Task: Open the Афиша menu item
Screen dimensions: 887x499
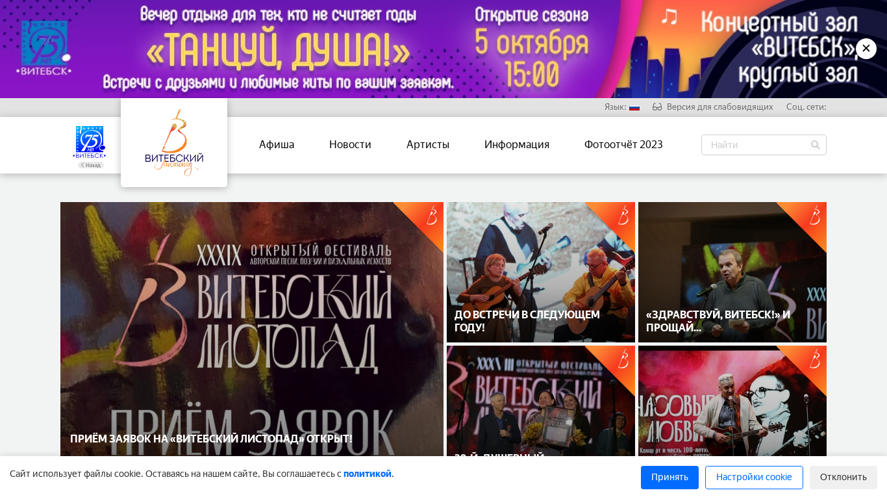Action: tap(277, 145)
